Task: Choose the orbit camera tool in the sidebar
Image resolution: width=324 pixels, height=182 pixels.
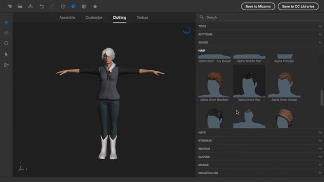Action: [6, 32]
